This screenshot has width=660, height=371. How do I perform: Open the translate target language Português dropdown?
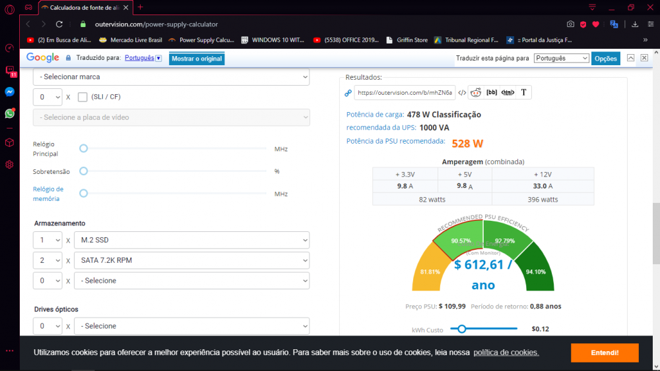pyautogui.click(x=561, y=58)
